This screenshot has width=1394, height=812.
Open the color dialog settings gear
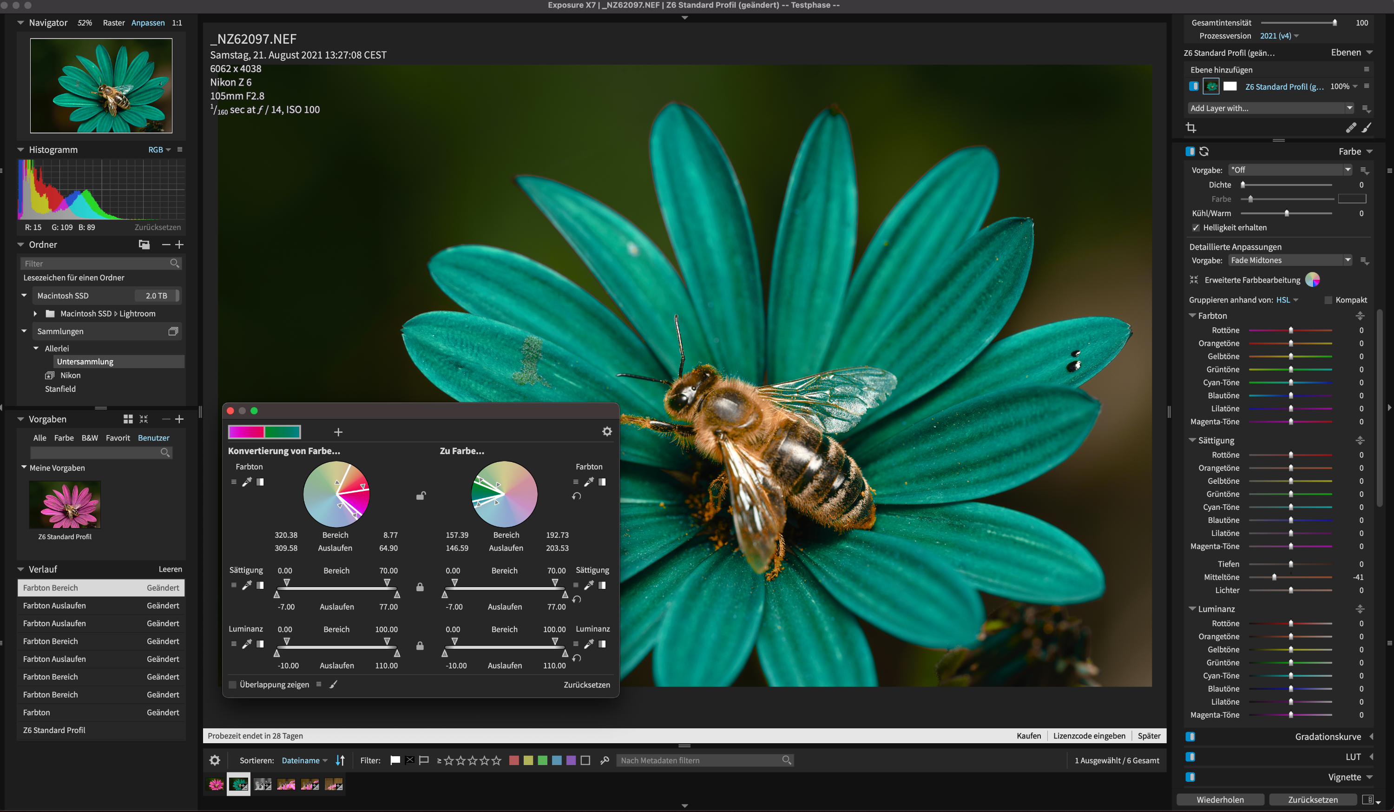pyautogui.click(x=607, y=431)
